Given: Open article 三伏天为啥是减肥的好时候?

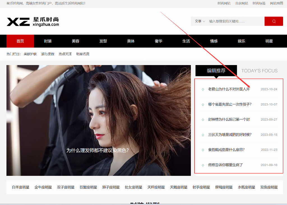Looking at the screenshot, I should point(230,135).
